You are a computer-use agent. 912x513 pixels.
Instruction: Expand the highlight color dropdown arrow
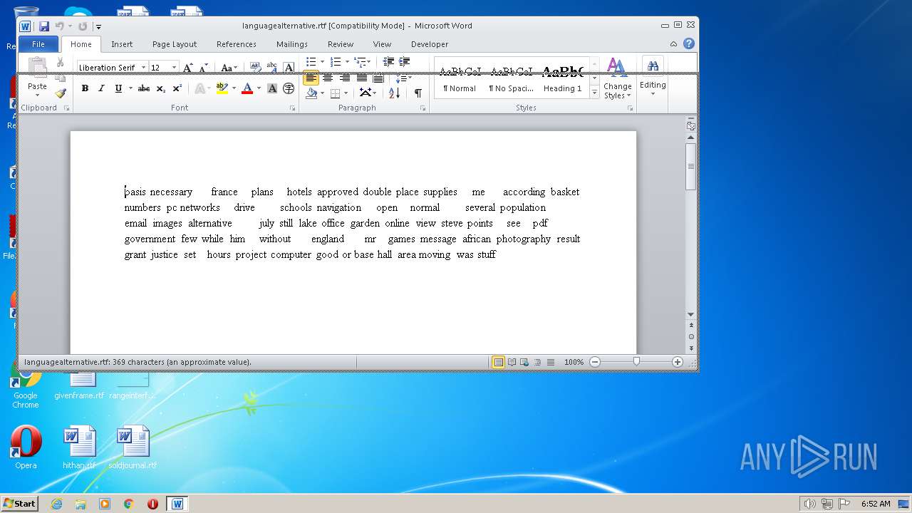pos(234,88)
